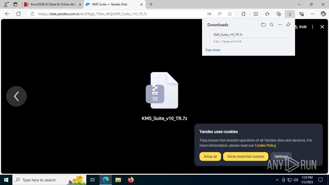
Task: Open the Cookie Policy link
Action: 265,145
